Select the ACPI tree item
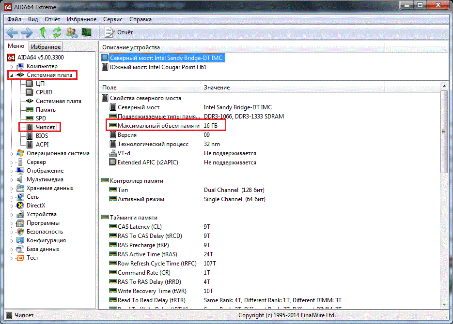Screen dimensions: 453x324 (42, 145)
